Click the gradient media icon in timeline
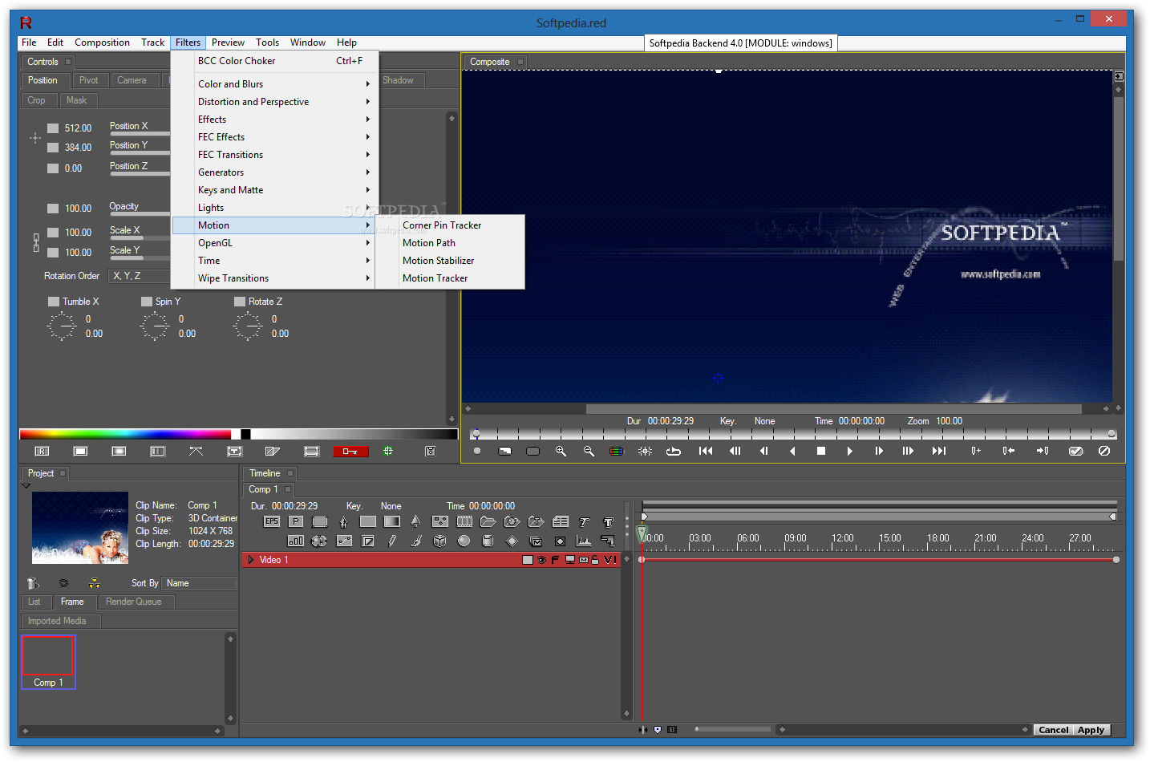The image size is (1150, 762). coord(392,521)
